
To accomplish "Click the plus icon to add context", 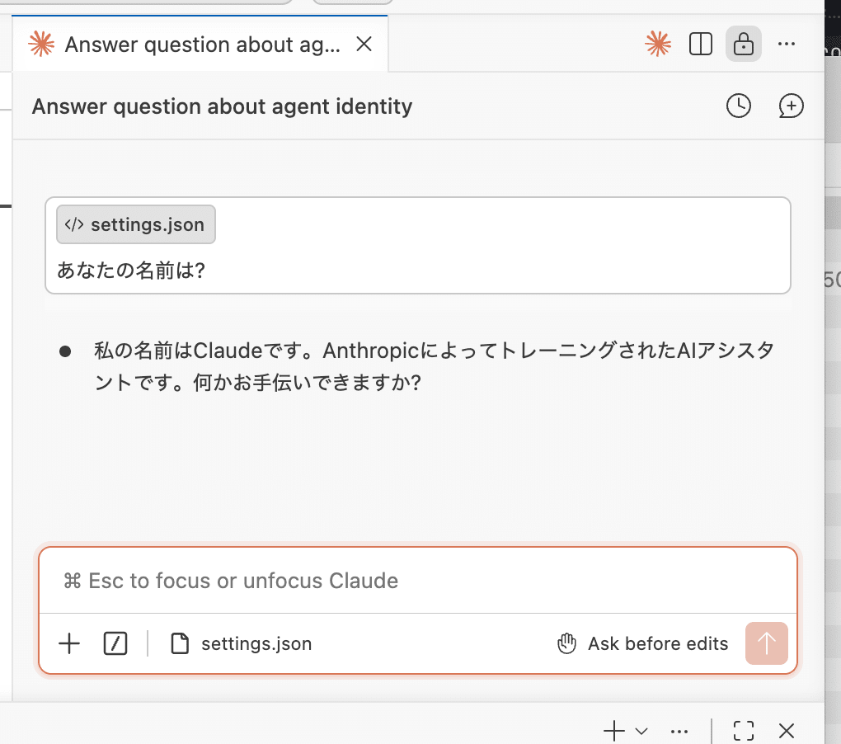I will [69, 643].
